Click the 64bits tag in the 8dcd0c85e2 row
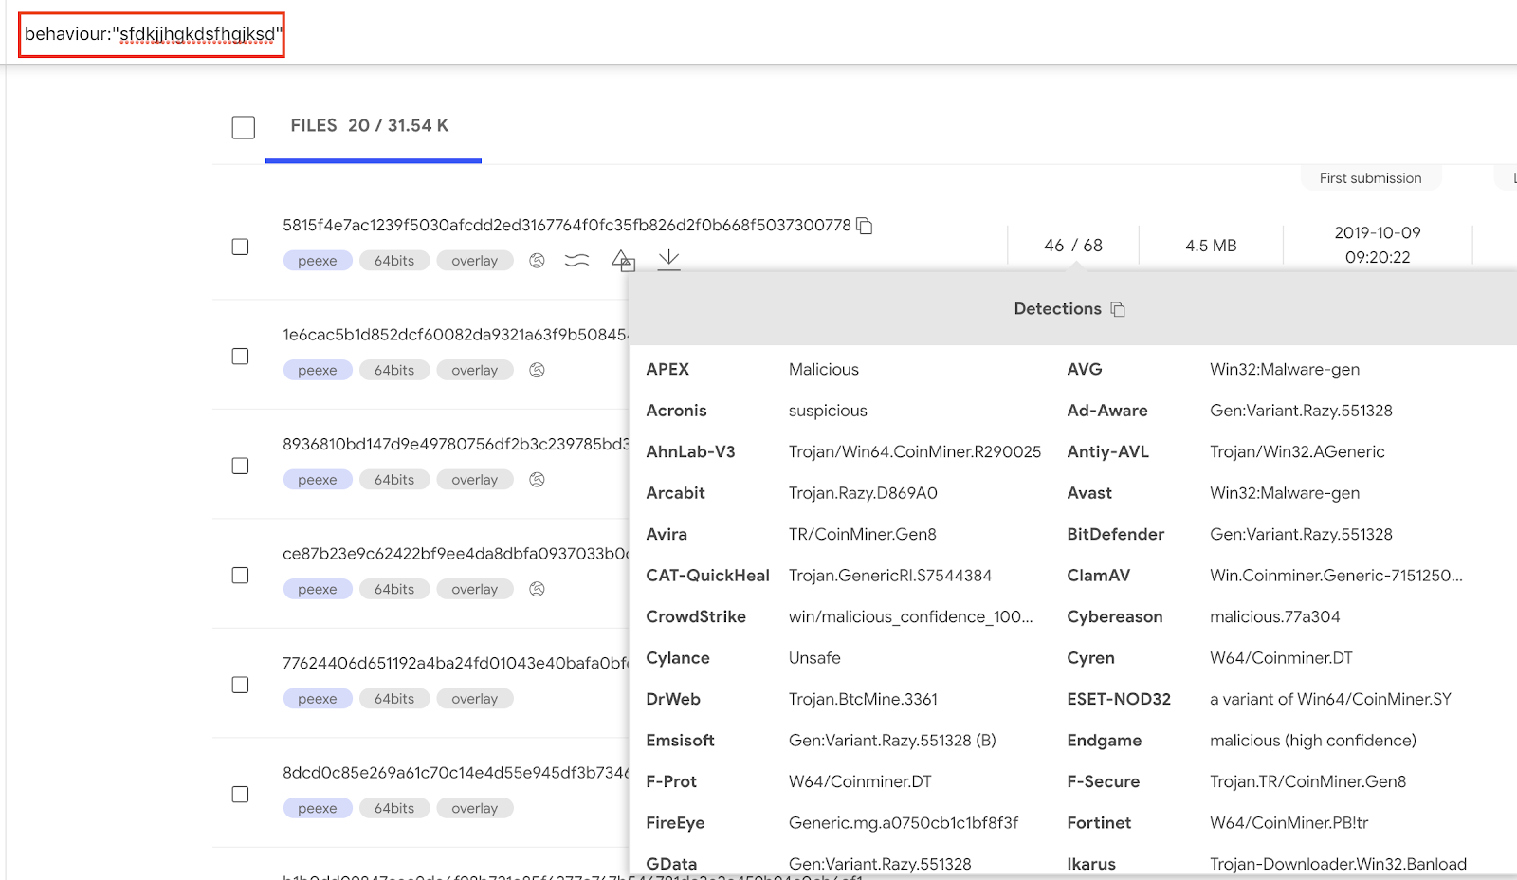 tap(394, 808)
